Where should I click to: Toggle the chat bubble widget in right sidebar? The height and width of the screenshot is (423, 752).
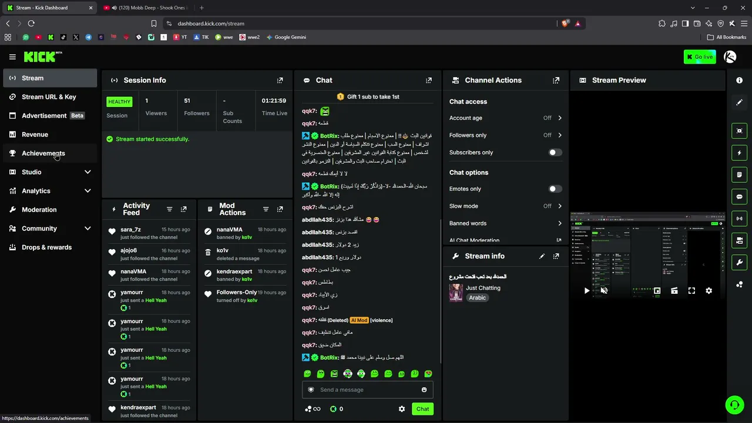coord(739,197)
